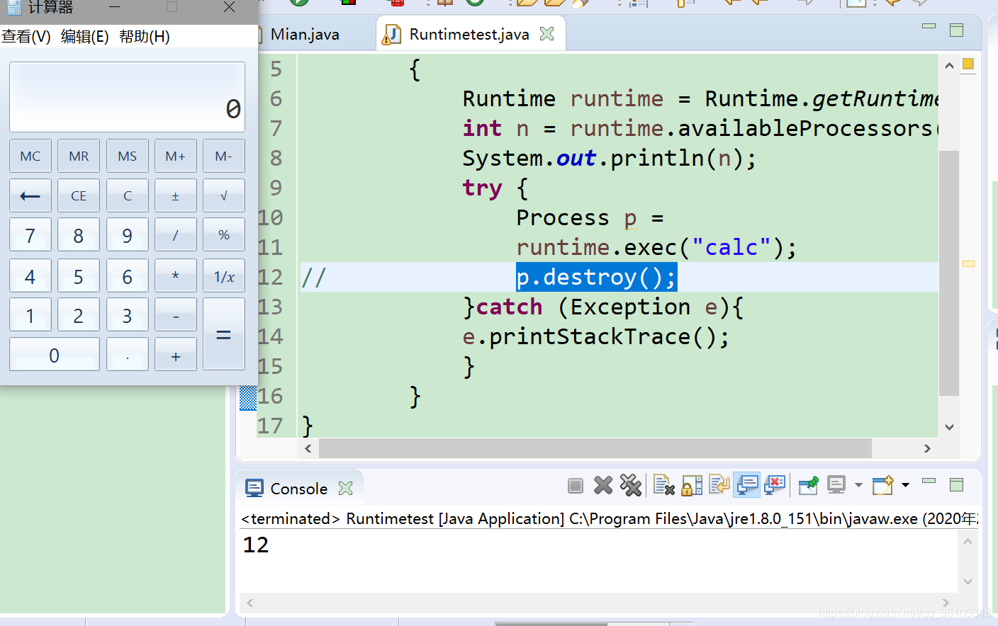Remove all terminated launches from the Console
This screenshot has width=998, height=626.
pyautogui.click(x=631, y=485)
